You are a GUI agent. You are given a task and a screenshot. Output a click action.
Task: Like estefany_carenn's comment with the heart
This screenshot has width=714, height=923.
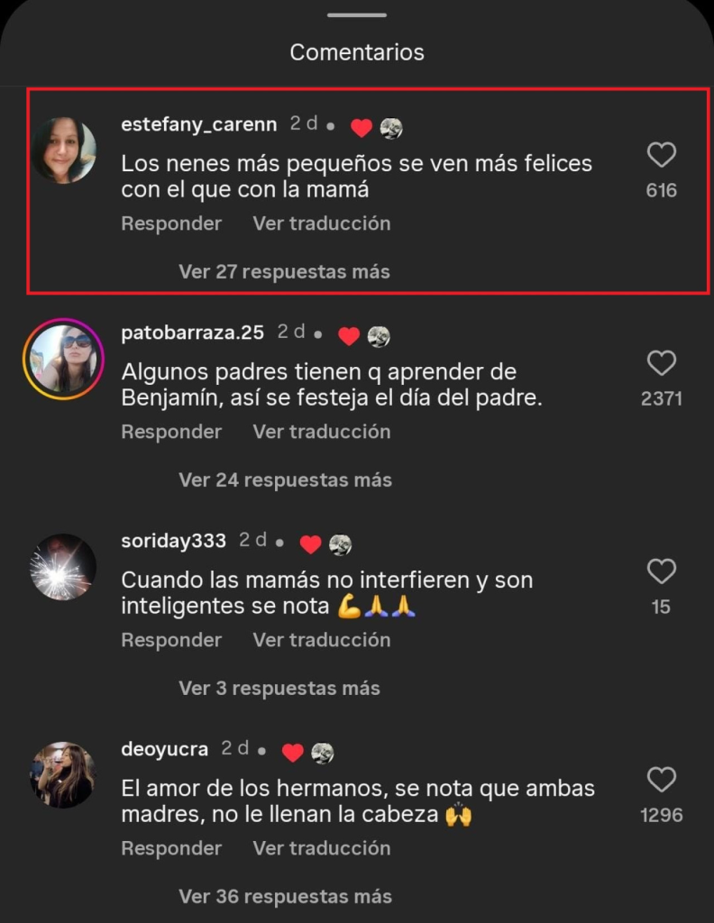(661, 156)
